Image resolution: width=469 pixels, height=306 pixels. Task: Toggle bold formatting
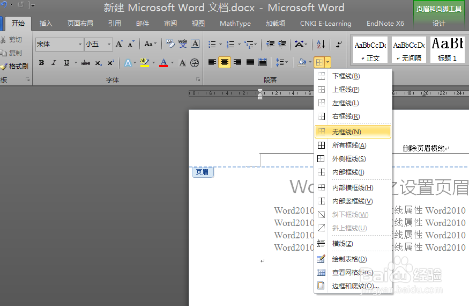[x=42, y=63]
